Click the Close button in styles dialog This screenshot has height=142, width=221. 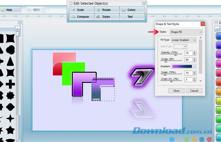176,91
